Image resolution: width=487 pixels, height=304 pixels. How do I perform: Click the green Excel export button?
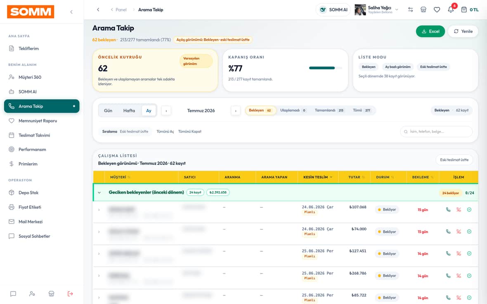pos(430,31)
